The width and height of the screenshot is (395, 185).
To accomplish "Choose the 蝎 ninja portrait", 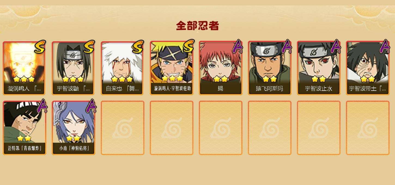I will [x=221, y=68].
